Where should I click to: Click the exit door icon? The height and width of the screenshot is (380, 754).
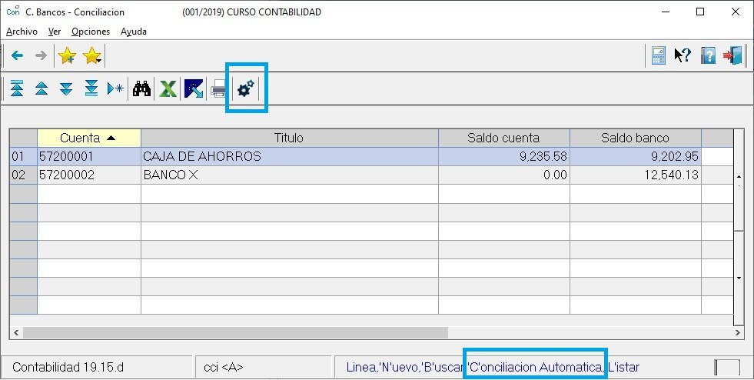pyautogui.click(x=732, y=55)
